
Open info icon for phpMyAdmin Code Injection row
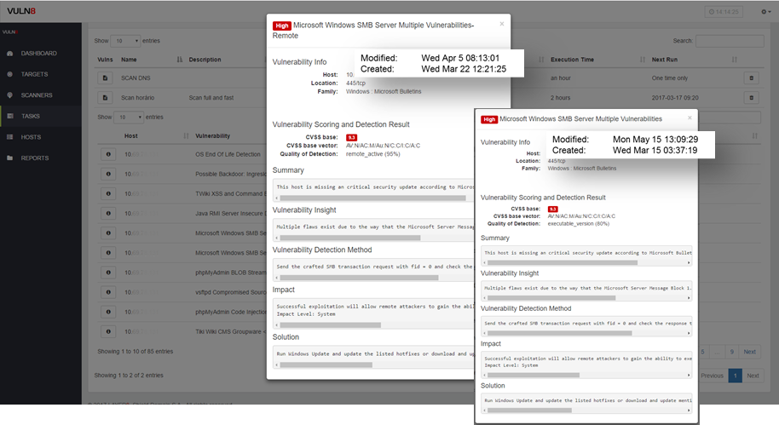click(x=108, y=312)
